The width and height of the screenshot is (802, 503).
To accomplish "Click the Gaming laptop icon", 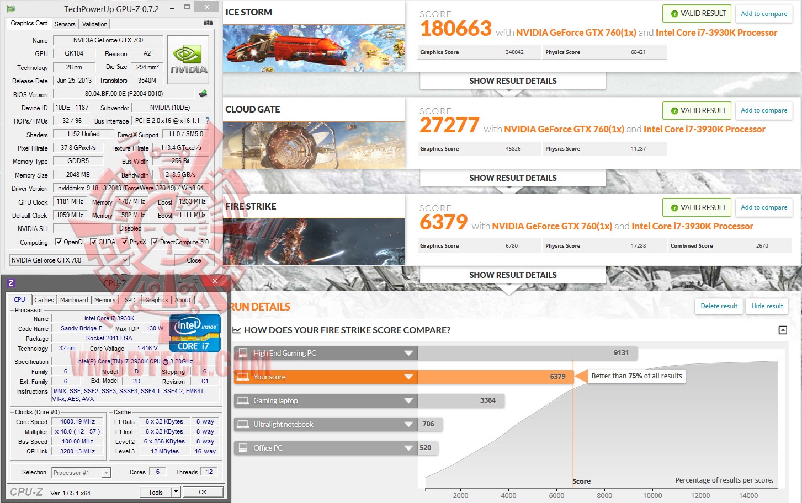I will tap(243, 400).
